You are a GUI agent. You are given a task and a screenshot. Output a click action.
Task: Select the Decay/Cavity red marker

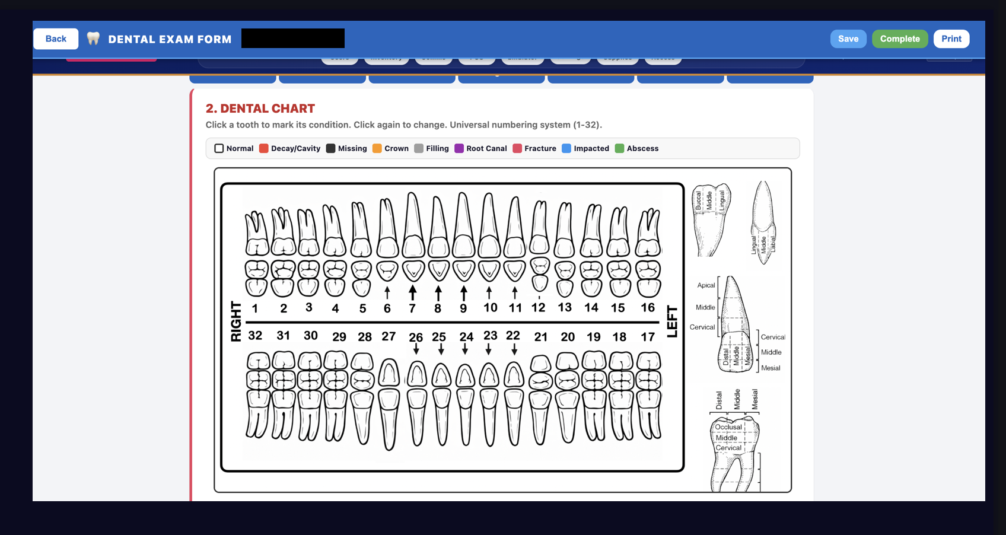[263, 148]
